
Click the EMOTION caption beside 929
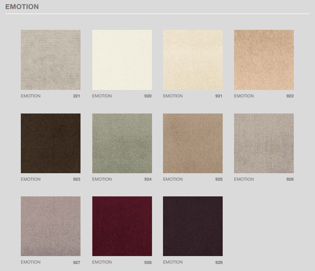173,262
